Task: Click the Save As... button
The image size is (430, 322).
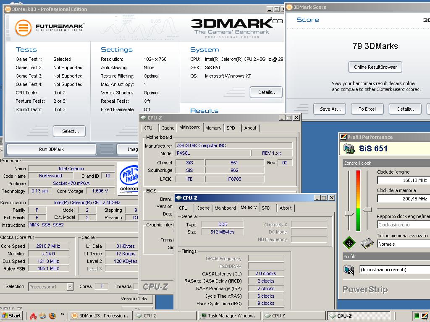Action: (x=330, y=109)
